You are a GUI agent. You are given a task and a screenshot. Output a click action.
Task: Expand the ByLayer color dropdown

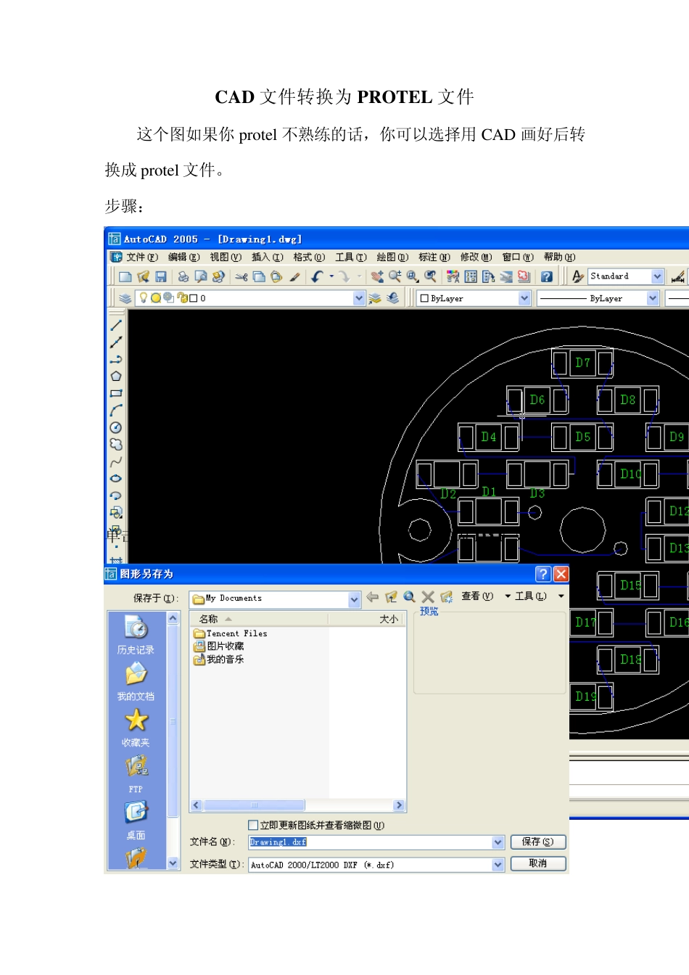point(524,298)
